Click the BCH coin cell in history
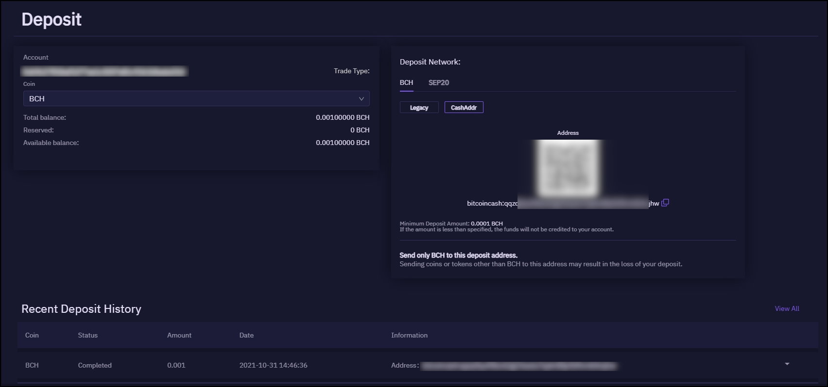 tap(32, 365)
